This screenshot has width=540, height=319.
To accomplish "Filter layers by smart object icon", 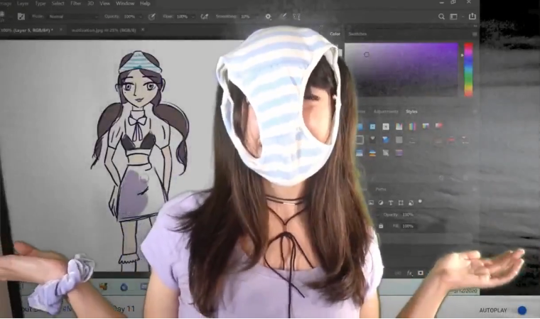I will (x=411, y=202).
